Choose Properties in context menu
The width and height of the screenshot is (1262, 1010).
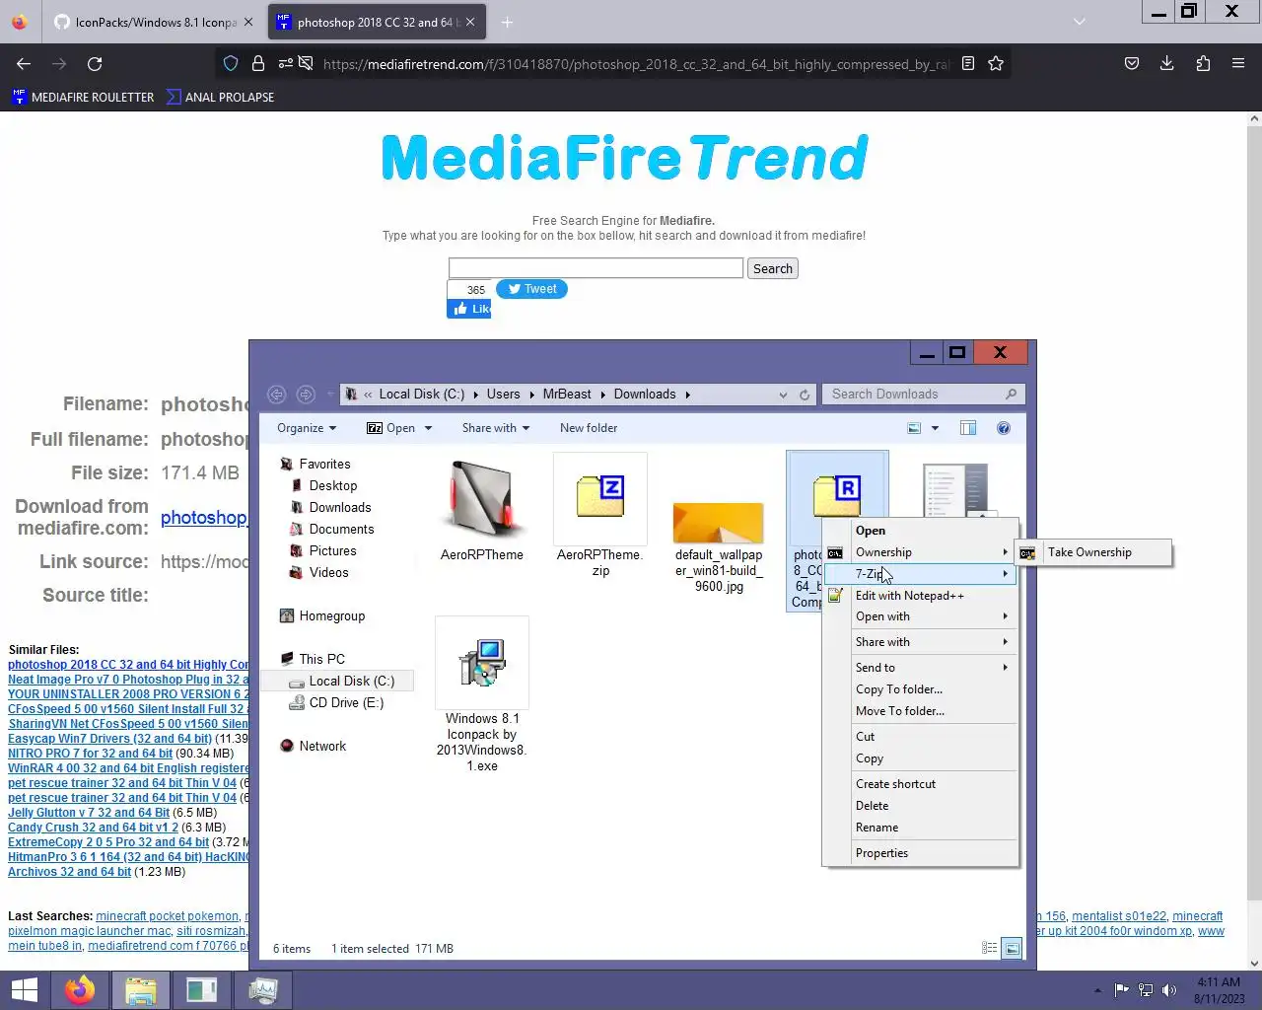pyautogui.click(x=882, y=853)
